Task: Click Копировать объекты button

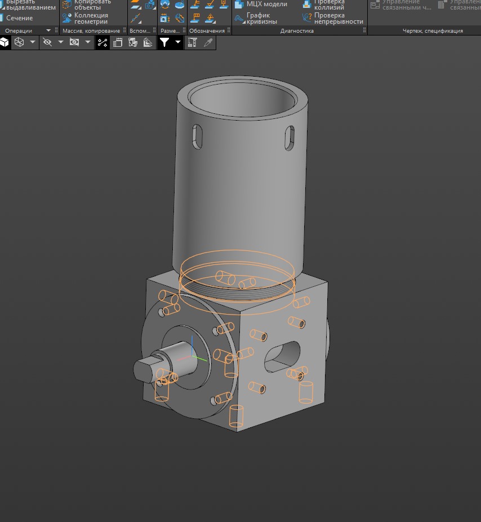Action: pyautogui.click(x=92, y=5)
